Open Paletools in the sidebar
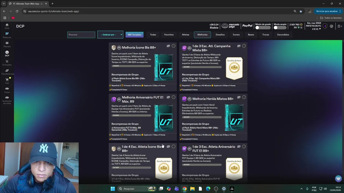 7,35
